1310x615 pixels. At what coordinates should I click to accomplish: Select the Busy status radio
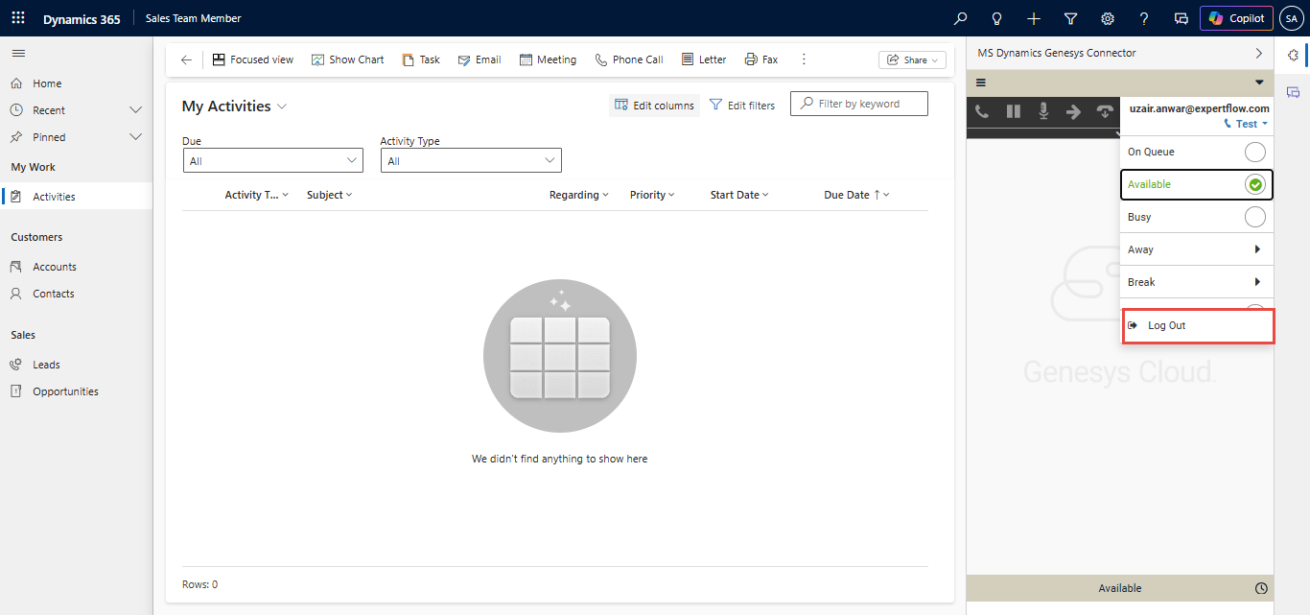(1254, 217)
